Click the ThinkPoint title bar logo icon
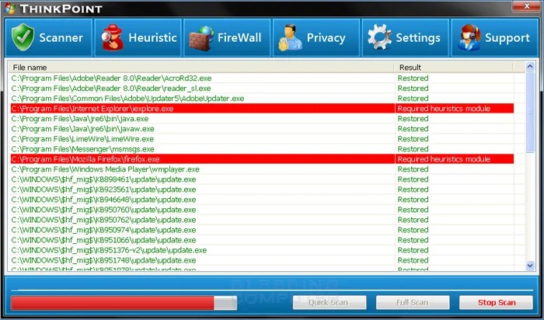544x320 pixels. [x=10, y=9]
